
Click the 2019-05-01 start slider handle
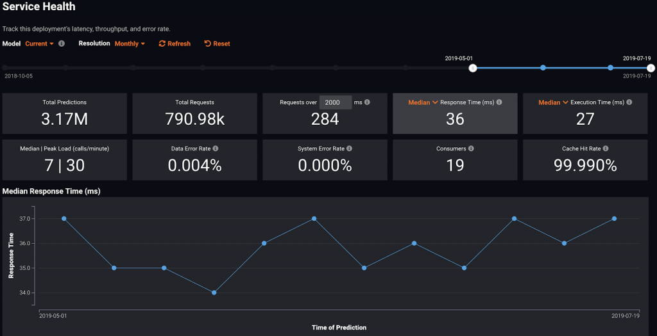(x=473, y=68)
